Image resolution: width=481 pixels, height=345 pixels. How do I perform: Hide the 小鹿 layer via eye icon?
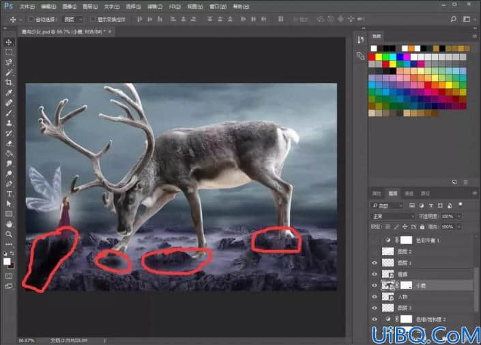[x=375, y=286]
